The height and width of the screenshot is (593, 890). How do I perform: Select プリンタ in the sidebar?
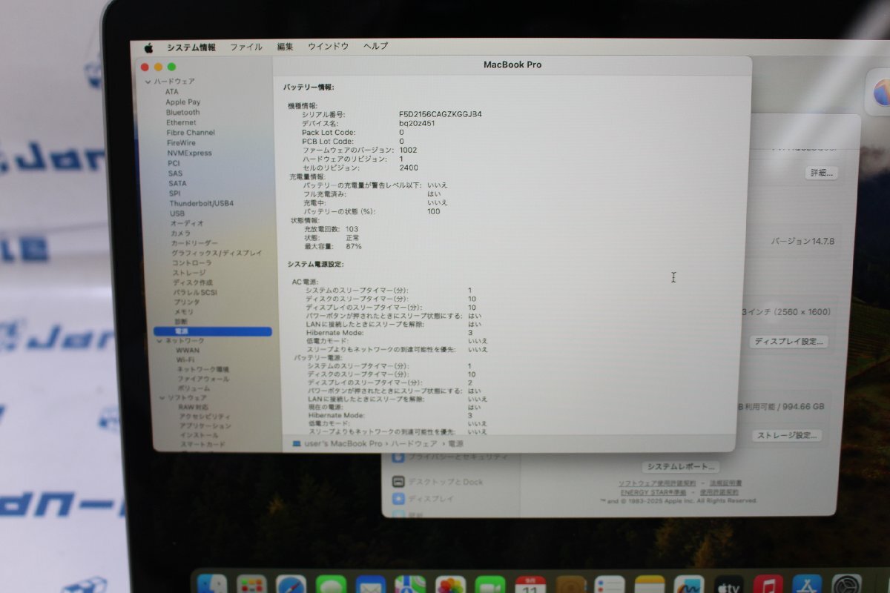coord(186,302)
